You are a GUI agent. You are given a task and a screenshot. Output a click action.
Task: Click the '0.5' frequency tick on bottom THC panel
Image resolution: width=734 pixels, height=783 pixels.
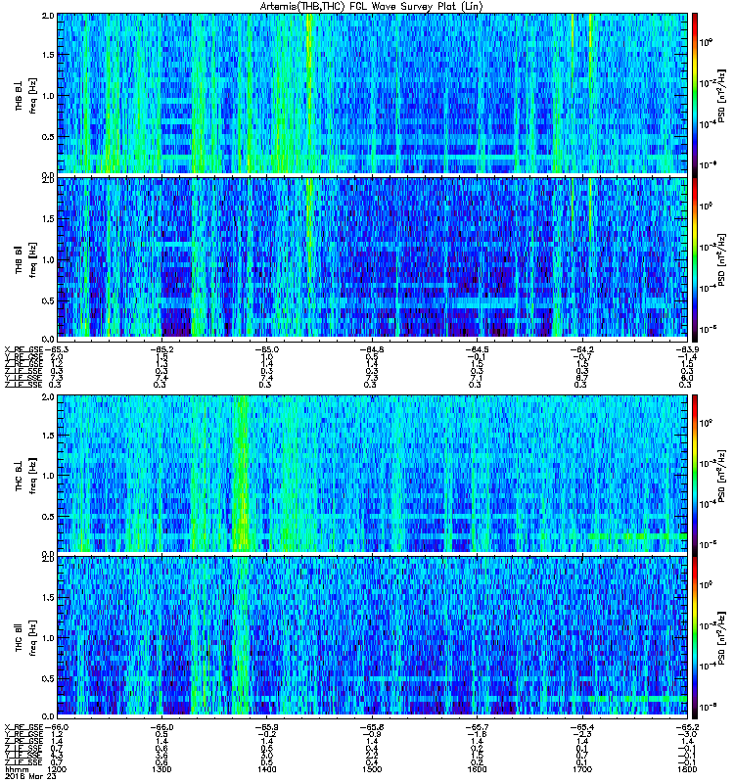[x=48, y=678]
